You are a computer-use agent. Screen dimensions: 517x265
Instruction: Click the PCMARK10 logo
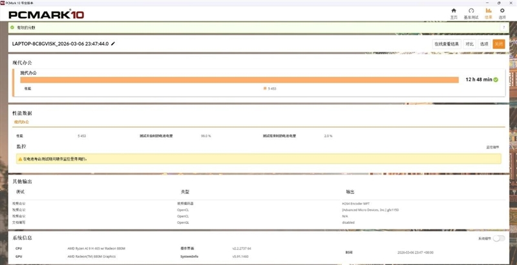point(46,14)
